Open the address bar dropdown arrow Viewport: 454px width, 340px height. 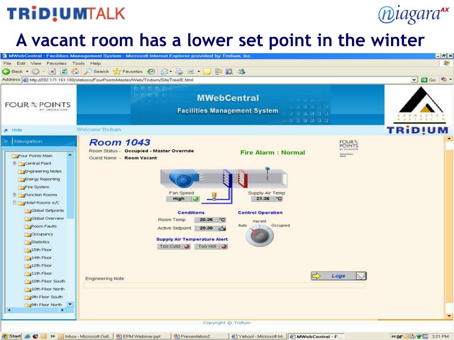click(x=415, y=80)
